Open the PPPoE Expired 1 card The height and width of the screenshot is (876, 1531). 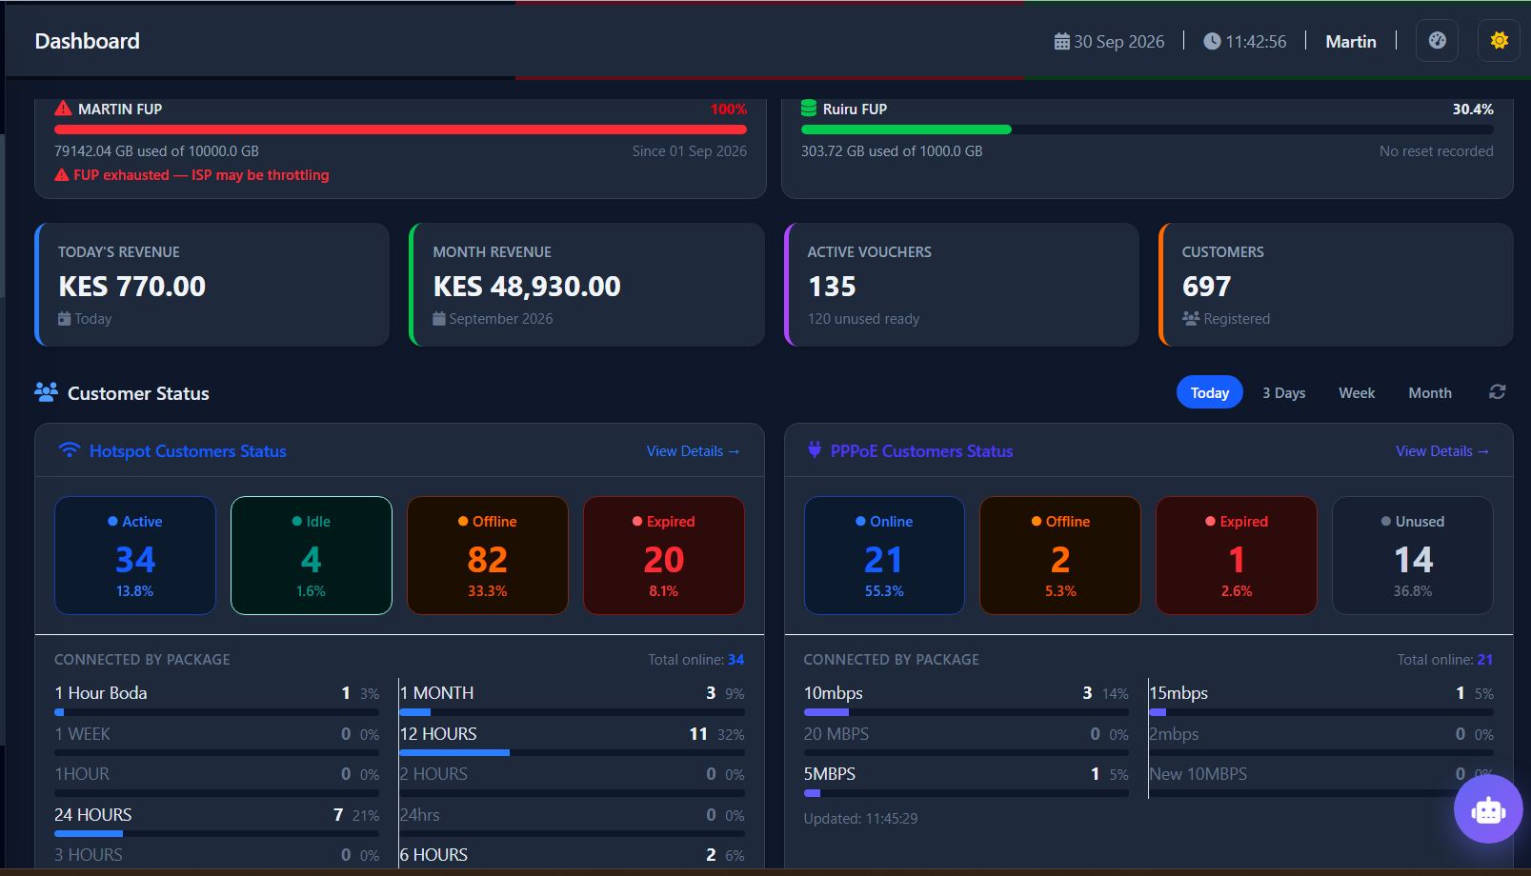1237,556
